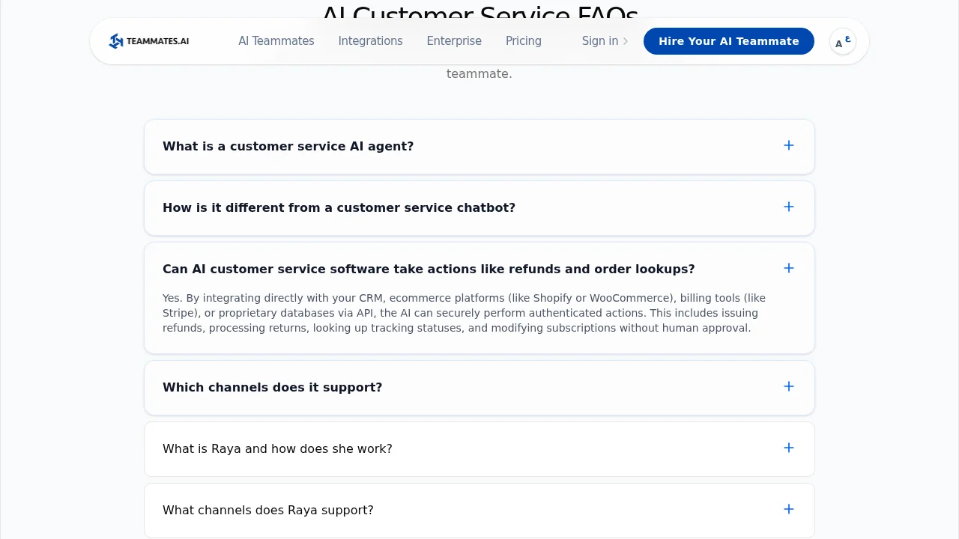Expand 'Which channels does it support?' question
The image size is (959, 539).
[x=272, y=387]
